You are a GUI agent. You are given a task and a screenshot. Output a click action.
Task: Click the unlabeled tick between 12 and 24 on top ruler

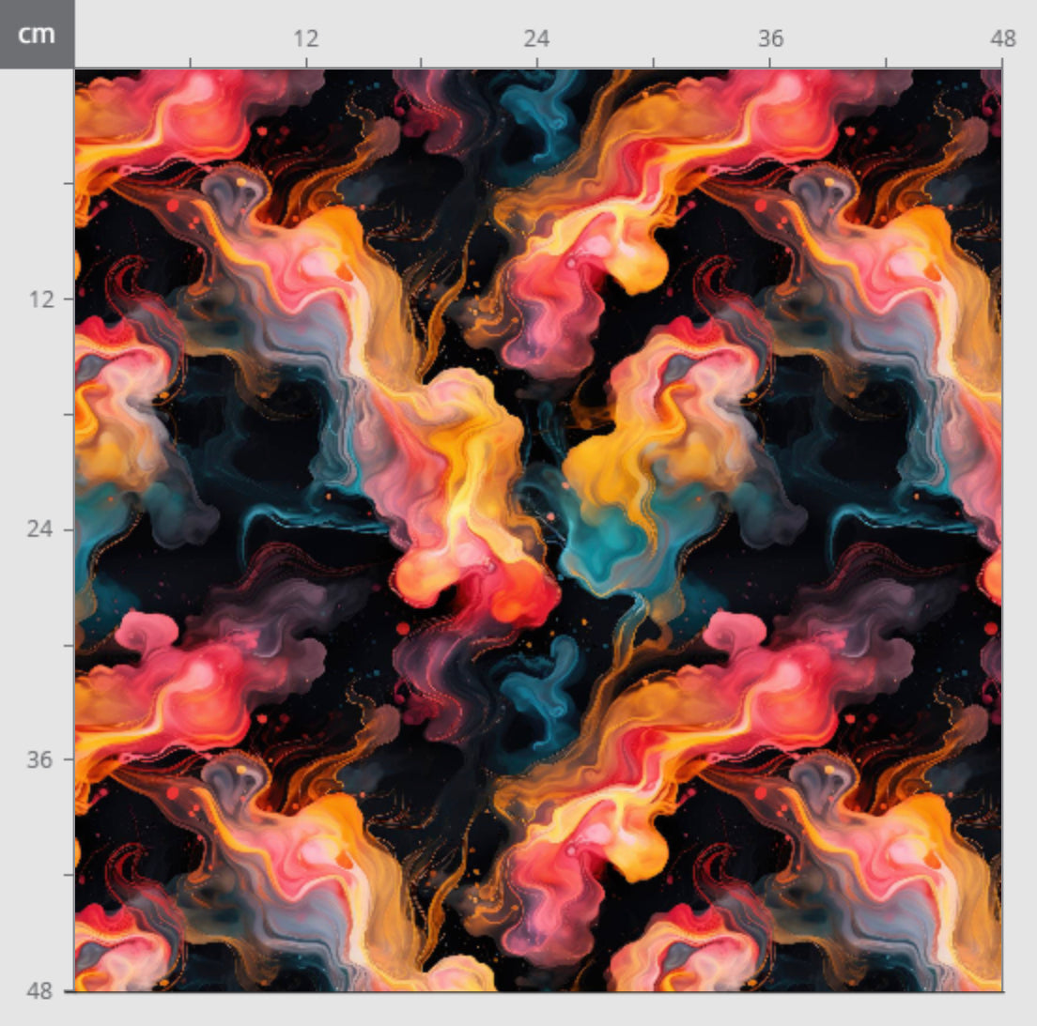(x=421, y=62)
